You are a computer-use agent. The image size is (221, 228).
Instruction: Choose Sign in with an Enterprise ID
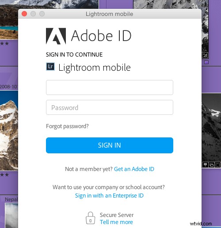[109, 196]
